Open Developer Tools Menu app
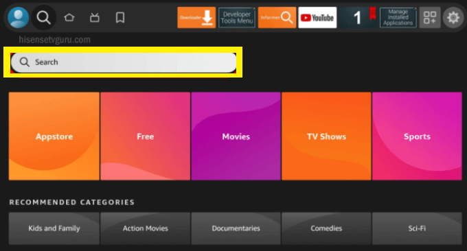This screenshot has height=251, width=467. click(x=237, y=18)
